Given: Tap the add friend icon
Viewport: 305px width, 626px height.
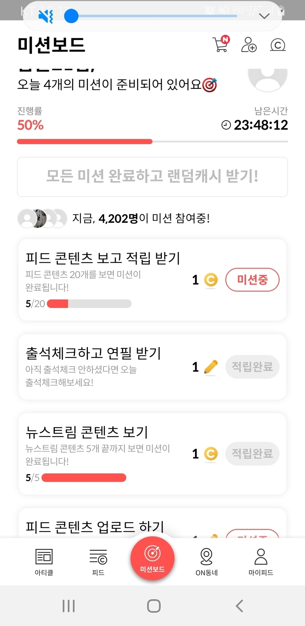Looking at the screenshot, I should click(249, 44).
